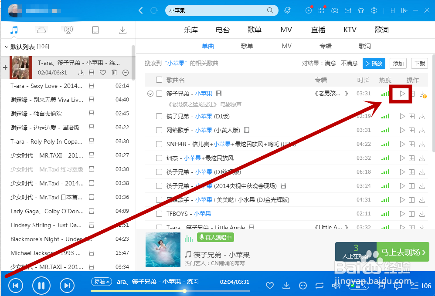Switch to the 电台 tab
The image size is (435, 296).
[223, 30]
